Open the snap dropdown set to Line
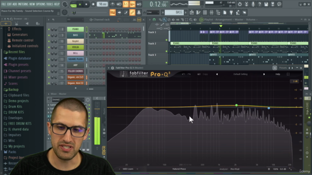The image size is (312, 175). pyautogui.click(x=153, y=13)
